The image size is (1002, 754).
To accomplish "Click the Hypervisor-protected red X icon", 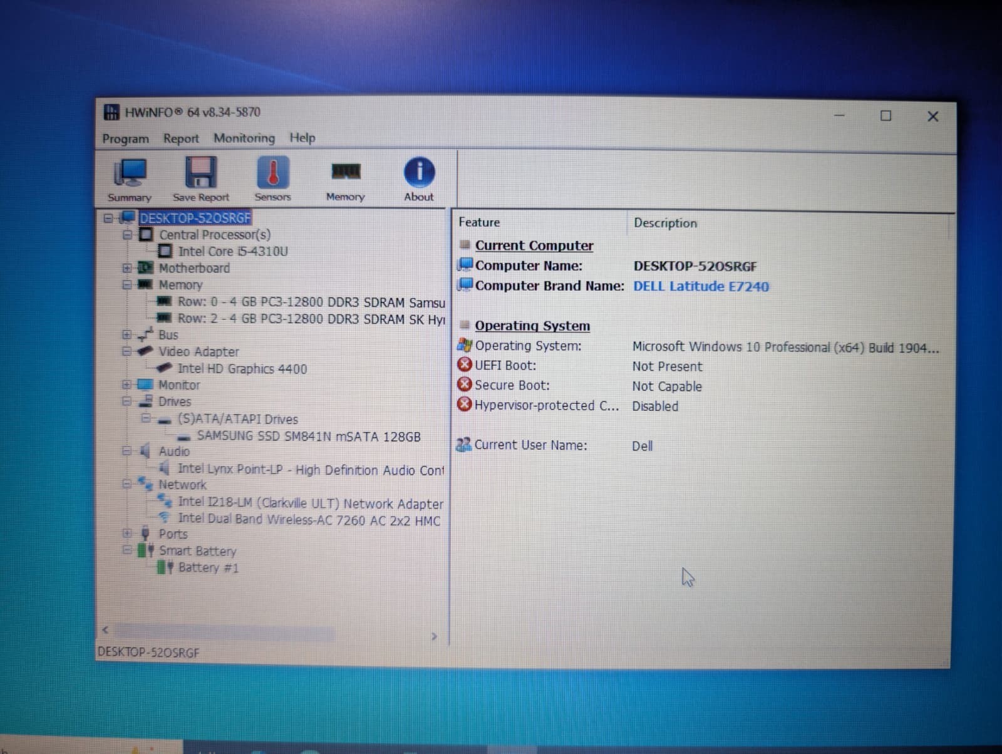I will click(465, 404).
